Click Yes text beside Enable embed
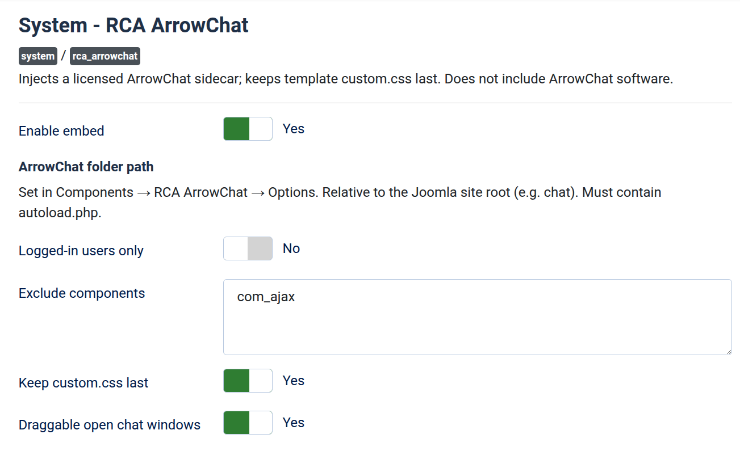This screenshot has width=740, height=451. (x=294, y=129)
